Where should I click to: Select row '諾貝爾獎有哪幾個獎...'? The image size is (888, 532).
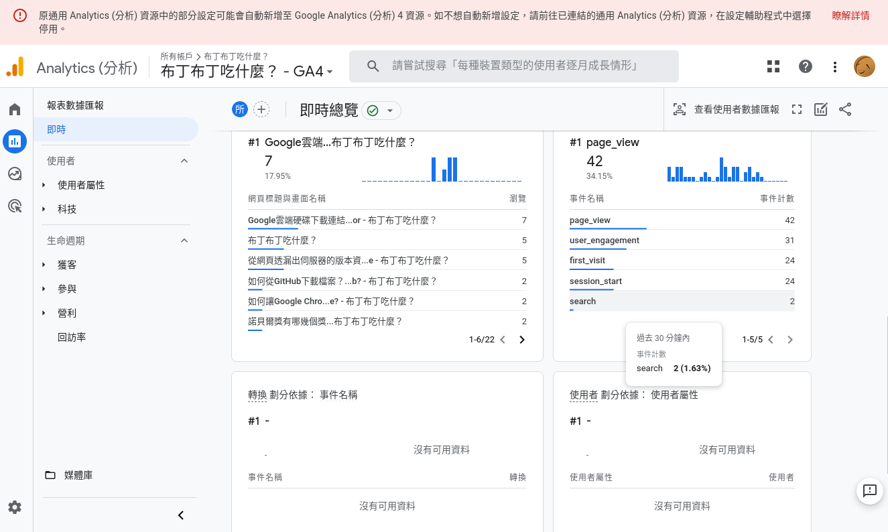[x=387, y=322]
